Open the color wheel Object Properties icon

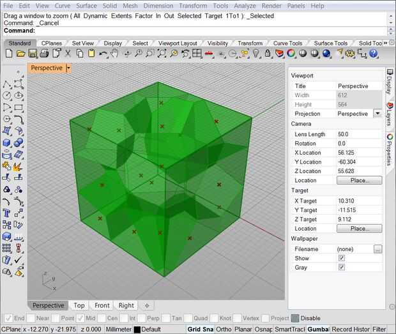pyautogui.click(x=291, y=54)
